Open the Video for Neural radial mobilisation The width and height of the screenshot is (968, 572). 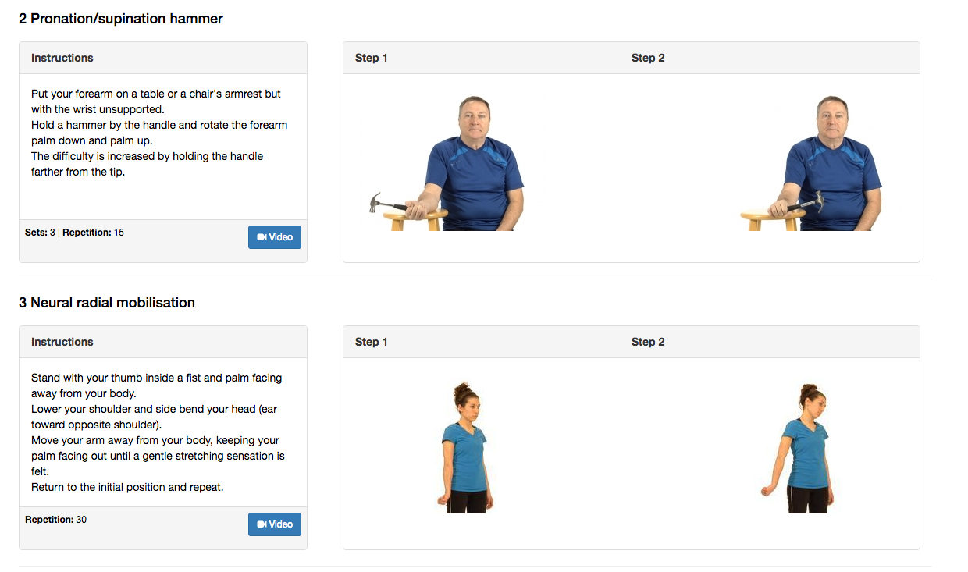[275, 524]
